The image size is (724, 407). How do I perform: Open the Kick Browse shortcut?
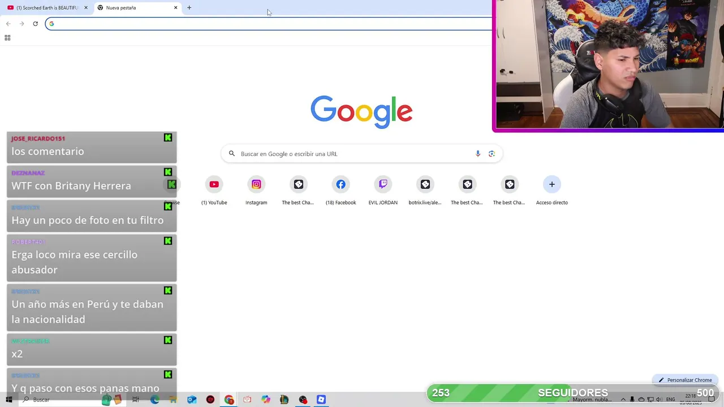(172, 191)
